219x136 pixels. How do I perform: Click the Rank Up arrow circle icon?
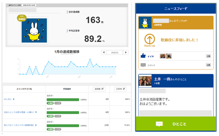[x=150, y=39]
